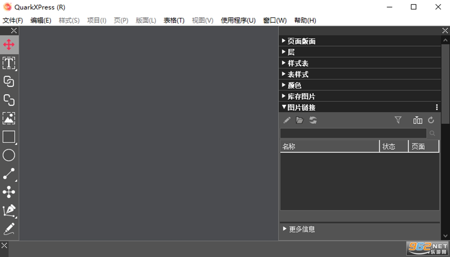Close the right panel group with its X
This screenshot has width=450, height=257.
tap(445, 31)
